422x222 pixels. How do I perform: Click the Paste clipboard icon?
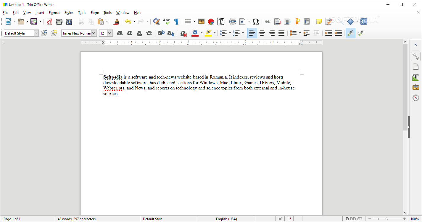(101, 22)
